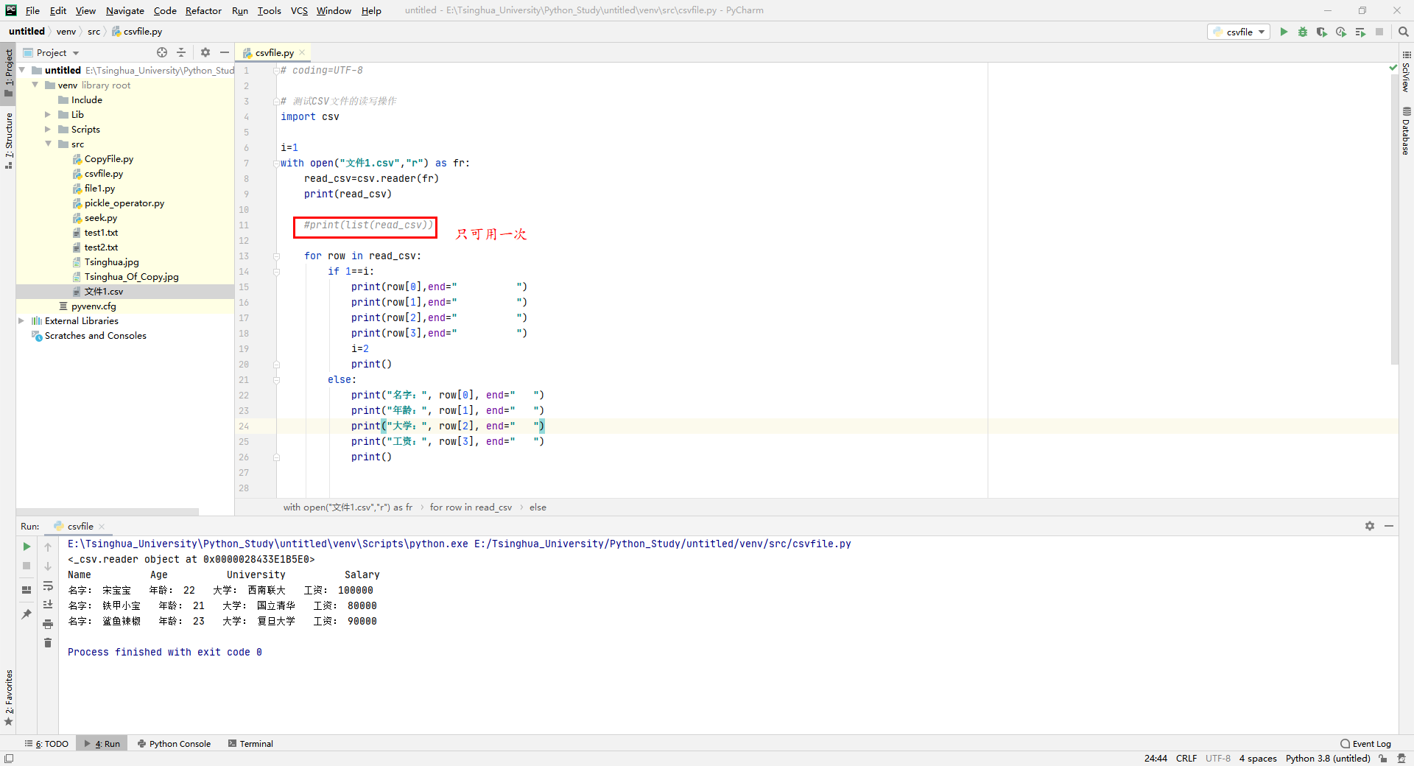1414x766 pixels.
Task: Fold the else block at line 21
Action: [277, 380]
